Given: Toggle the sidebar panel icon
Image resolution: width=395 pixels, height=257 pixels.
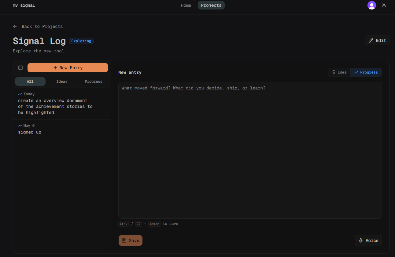Looking at the screenshot, I should coord(20,68).
